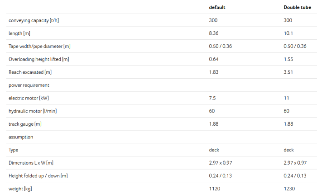Viewport: 317px width, 194px height.
Task: Click the 3.51 reach value
Action: [x=288, y=72]
